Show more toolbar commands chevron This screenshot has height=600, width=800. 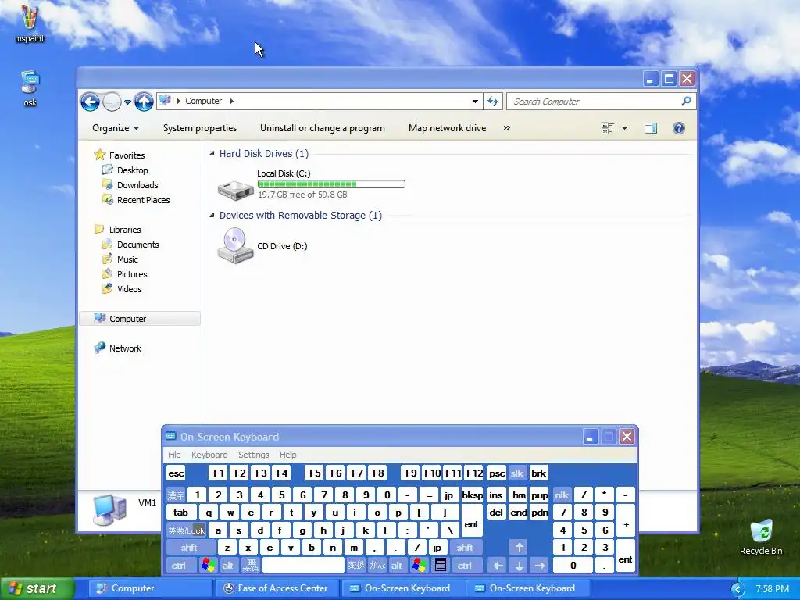506,127
